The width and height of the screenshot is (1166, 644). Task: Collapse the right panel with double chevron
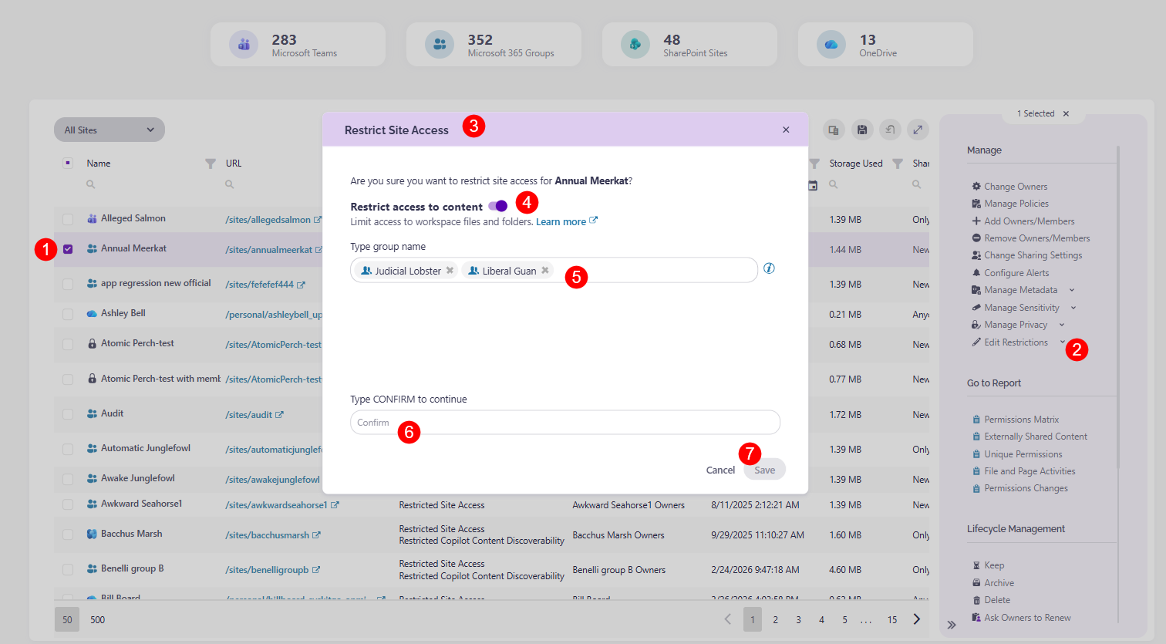click(952, 625)
